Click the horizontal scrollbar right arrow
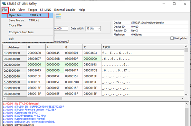The height and width of the screenshot is (126, 191). pyautogui.click(x=182, y=99)
